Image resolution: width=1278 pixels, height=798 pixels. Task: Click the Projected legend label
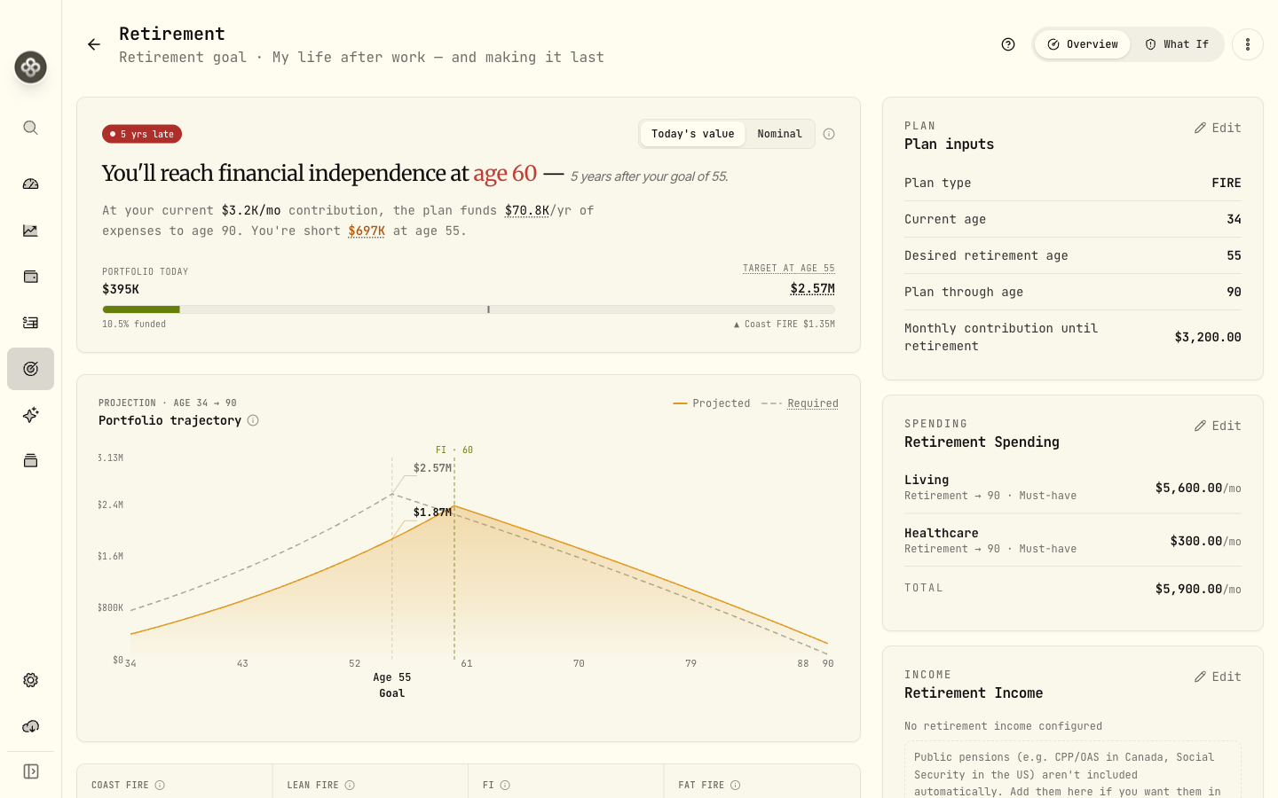click(x=721, y=403)
